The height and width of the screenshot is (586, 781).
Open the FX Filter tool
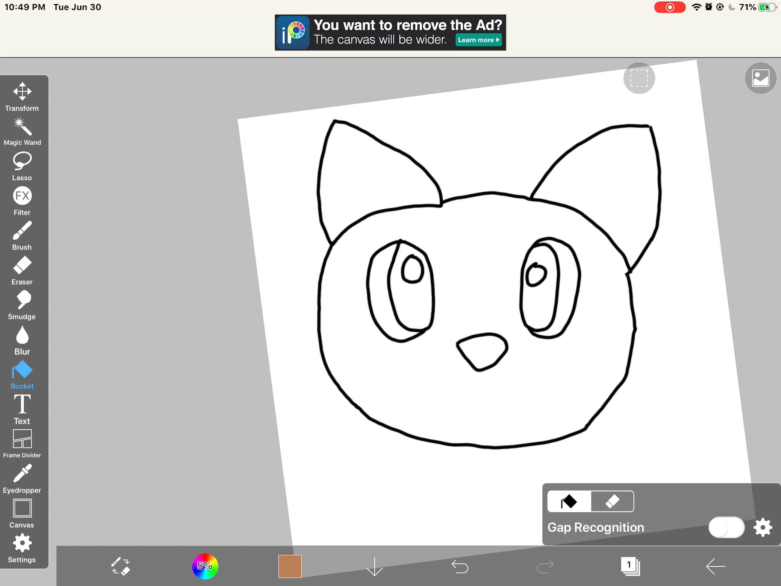coord(22,201)
